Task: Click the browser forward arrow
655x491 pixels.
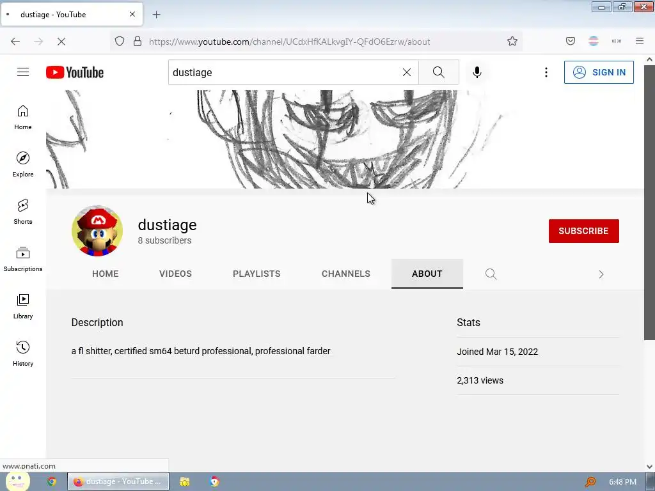Action: [38, 42]
